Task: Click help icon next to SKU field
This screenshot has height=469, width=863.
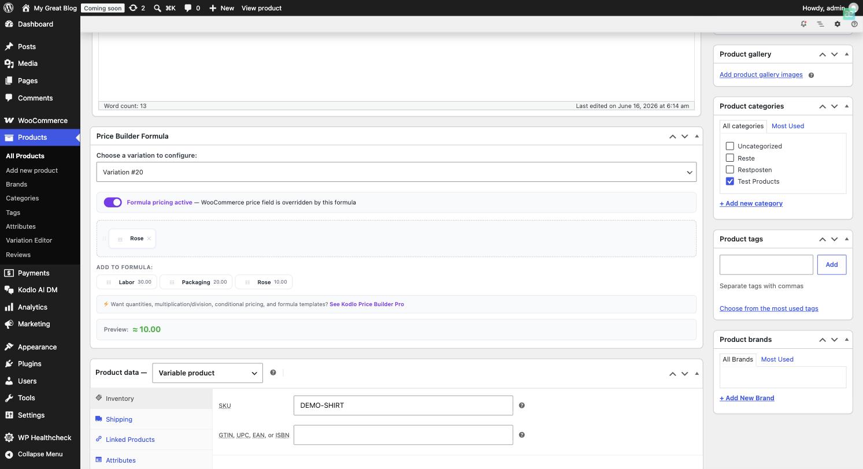Action: click(521, 405)
